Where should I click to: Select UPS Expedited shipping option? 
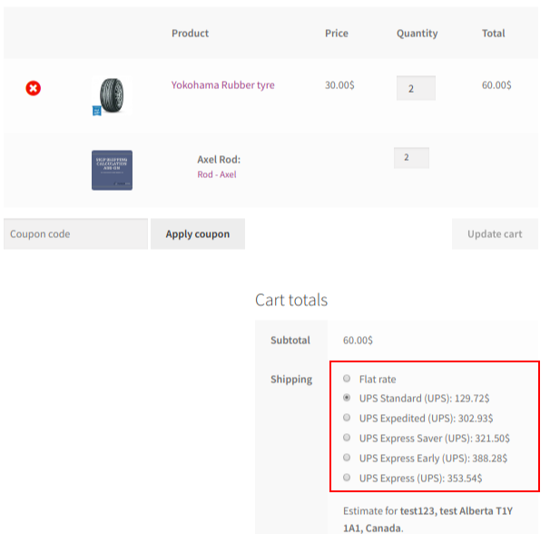pos(348,419)
